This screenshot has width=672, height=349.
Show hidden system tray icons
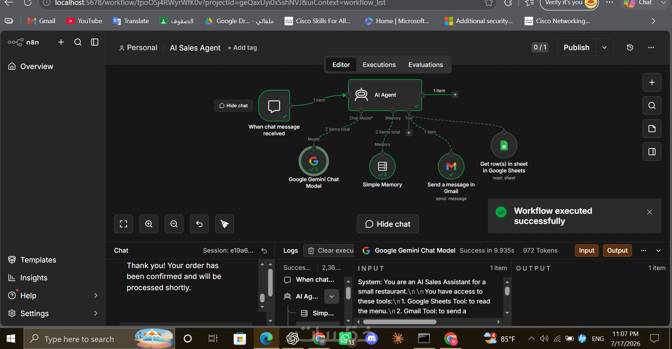tap(531, 338)
